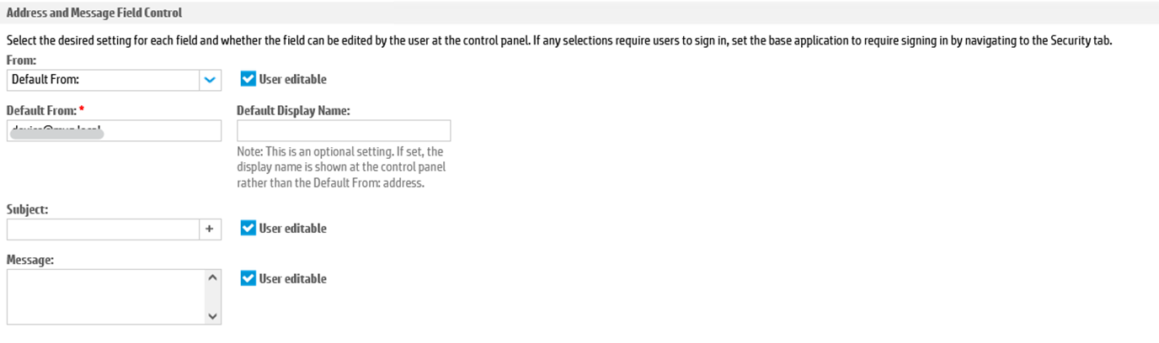The image size is (1159, 343).
Task: Click the blue chevron on From dropdown
Action: pyautogui.click(x=210, y=80)
